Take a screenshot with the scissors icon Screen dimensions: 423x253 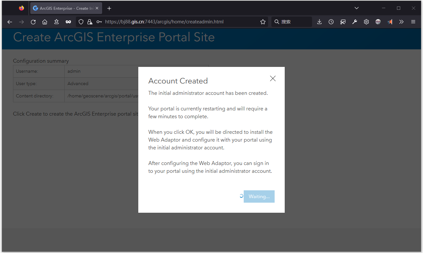click(343, 22)
